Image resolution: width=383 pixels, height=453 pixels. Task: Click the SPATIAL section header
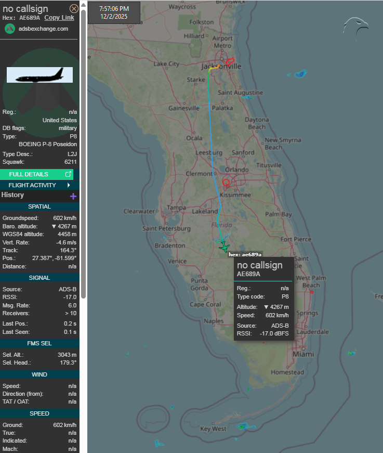[x=39, y=206]
